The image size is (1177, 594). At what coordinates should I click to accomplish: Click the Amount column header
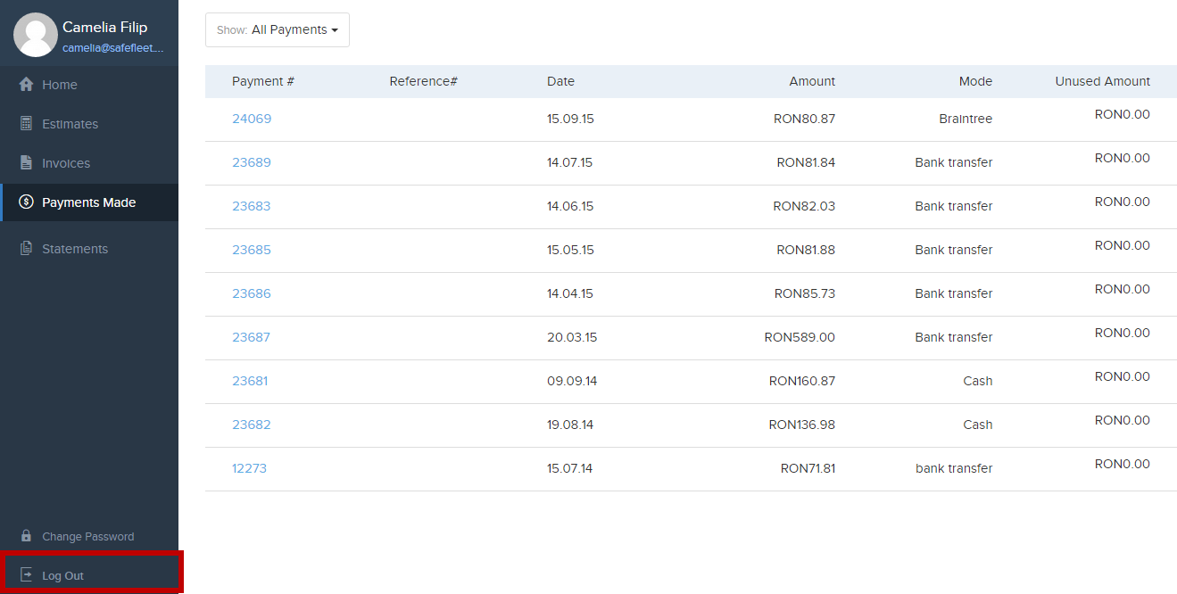(x=812, y=81)
